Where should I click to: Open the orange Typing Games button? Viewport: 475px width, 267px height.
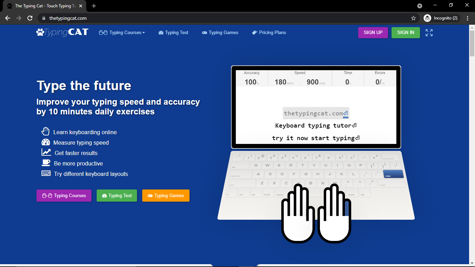point(166,195)
